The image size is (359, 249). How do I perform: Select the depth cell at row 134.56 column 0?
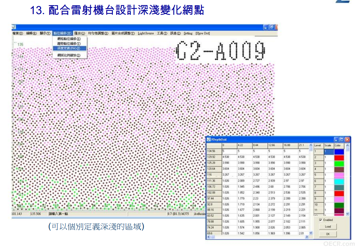229,151
